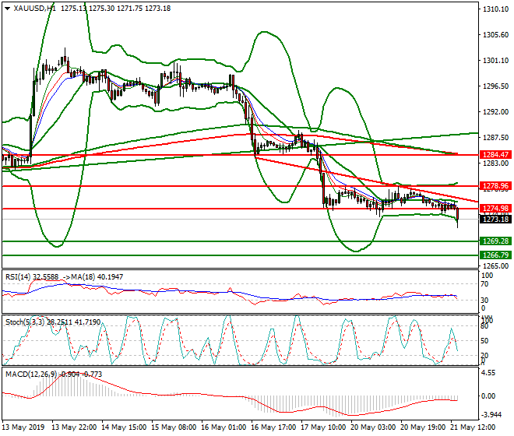Click the 1301.10 price scale value
This screenshot has height=436, width=514.
(x=496, y=60)
